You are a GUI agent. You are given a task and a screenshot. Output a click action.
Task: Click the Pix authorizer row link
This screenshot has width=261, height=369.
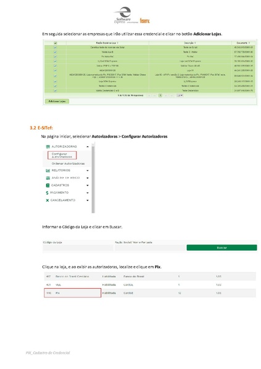[x=72, y=293]
